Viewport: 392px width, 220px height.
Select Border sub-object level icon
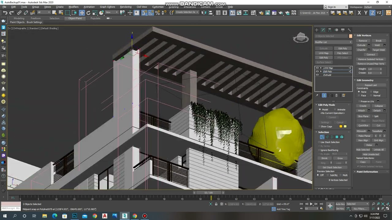(332, 137)
